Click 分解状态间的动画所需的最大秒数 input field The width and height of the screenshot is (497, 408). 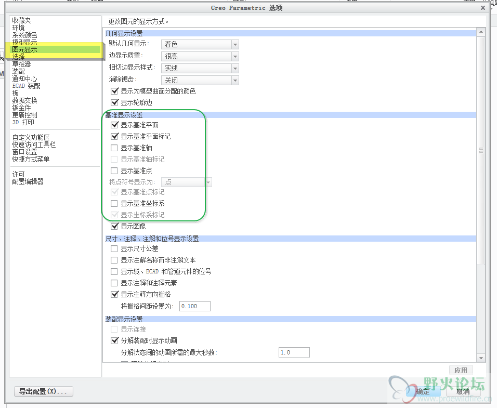(294, 352)
